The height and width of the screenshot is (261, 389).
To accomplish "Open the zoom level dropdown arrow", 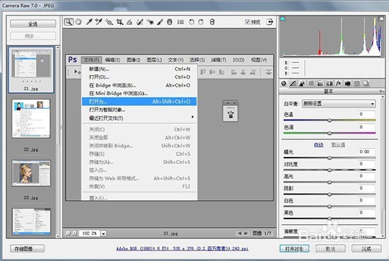I will tap(103, 233).
